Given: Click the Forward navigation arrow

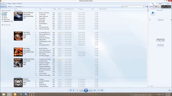Looking at the screenshot, I should click(4, 3).
